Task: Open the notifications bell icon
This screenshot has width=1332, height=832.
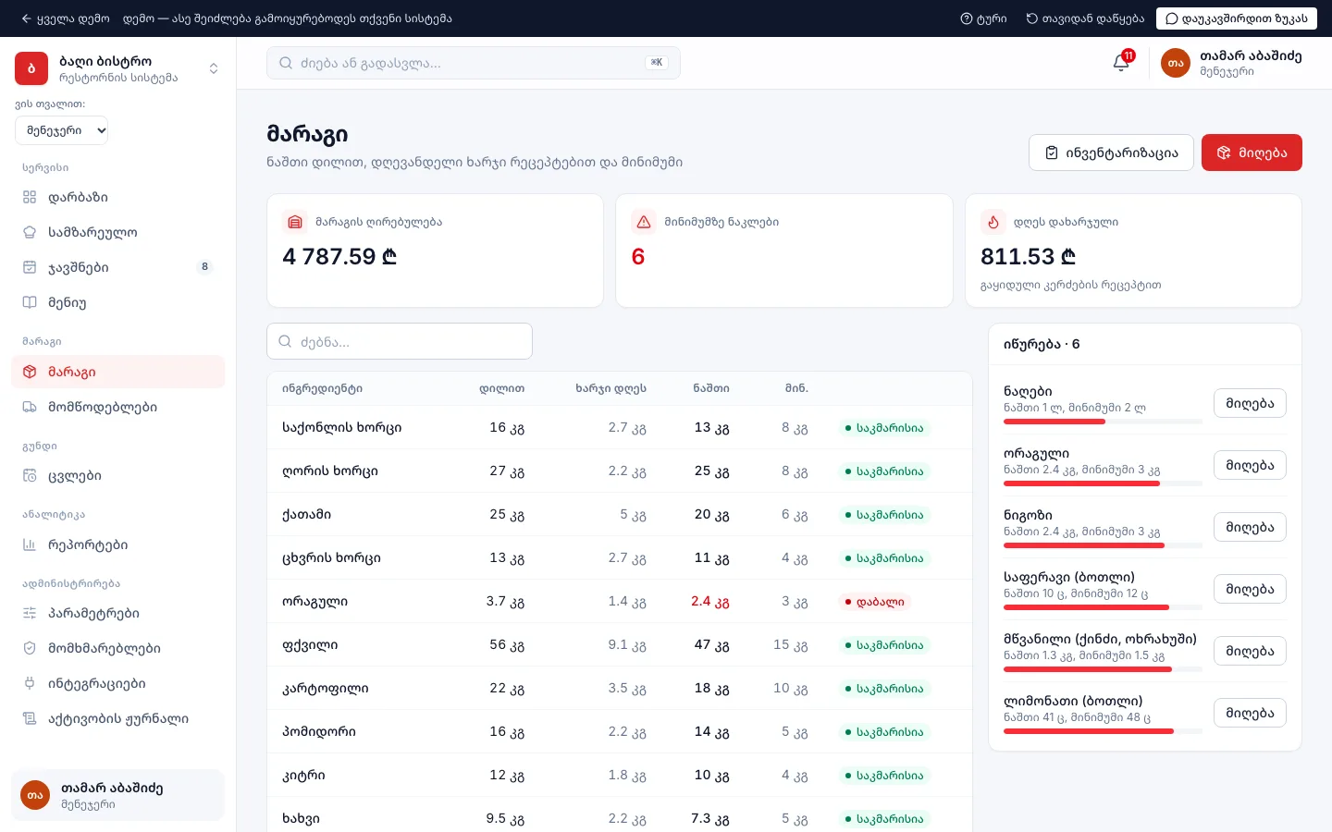Action: [x=1121, y=63]
